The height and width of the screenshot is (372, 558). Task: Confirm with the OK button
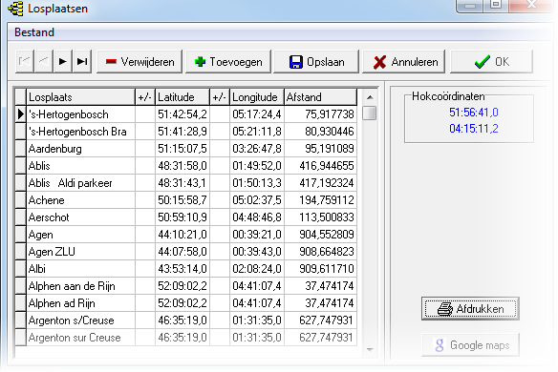(x=491, y=62)
